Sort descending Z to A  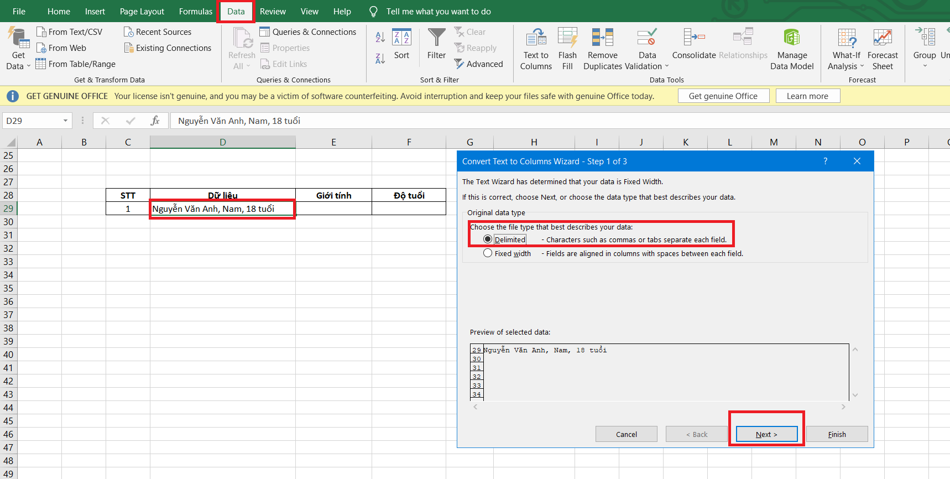click(x=380, y=58)
